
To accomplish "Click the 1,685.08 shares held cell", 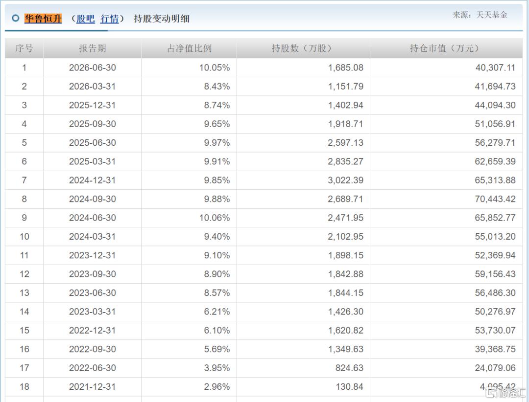I will 303,67.
